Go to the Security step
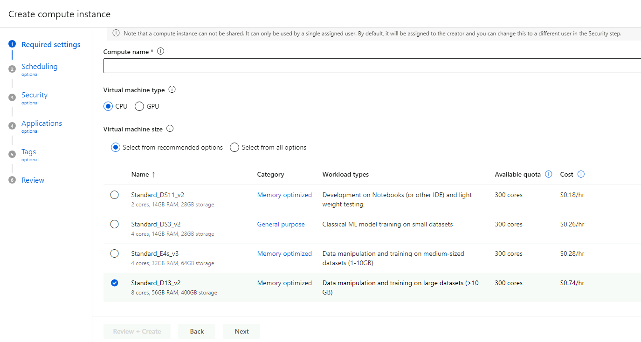Image resolution: width=641 pixels, height=342 pixels. tap(34, 95)
